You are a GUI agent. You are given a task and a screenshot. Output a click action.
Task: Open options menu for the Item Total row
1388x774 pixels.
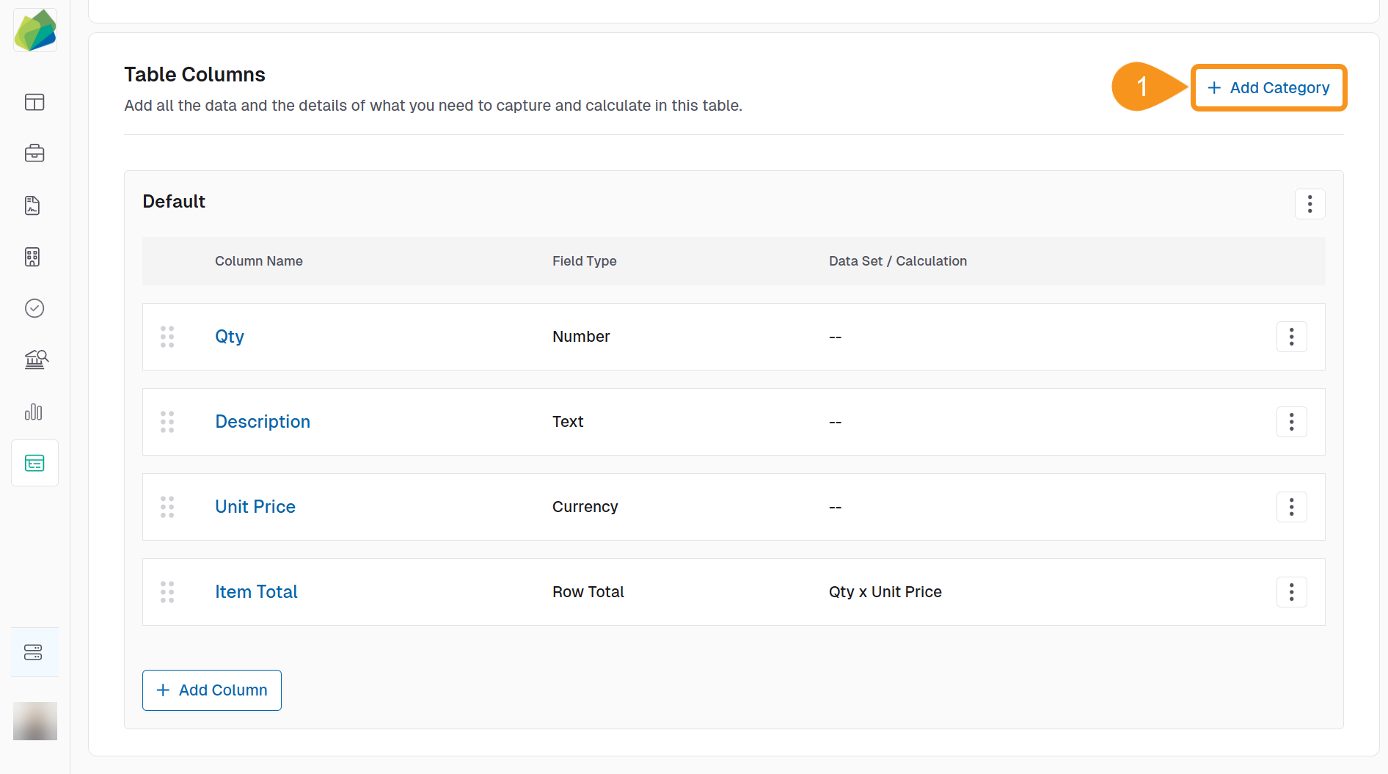pos(1291,591)
